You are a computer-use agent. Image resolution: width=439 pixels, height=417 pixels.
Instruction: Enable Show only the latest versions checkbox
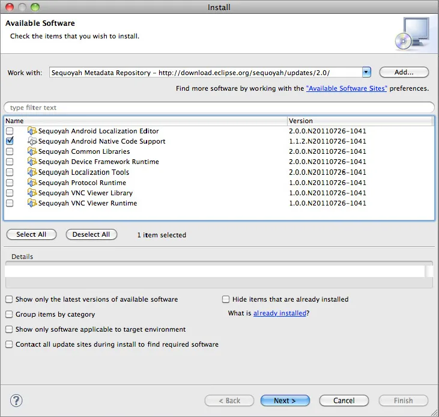pos(10,299)
